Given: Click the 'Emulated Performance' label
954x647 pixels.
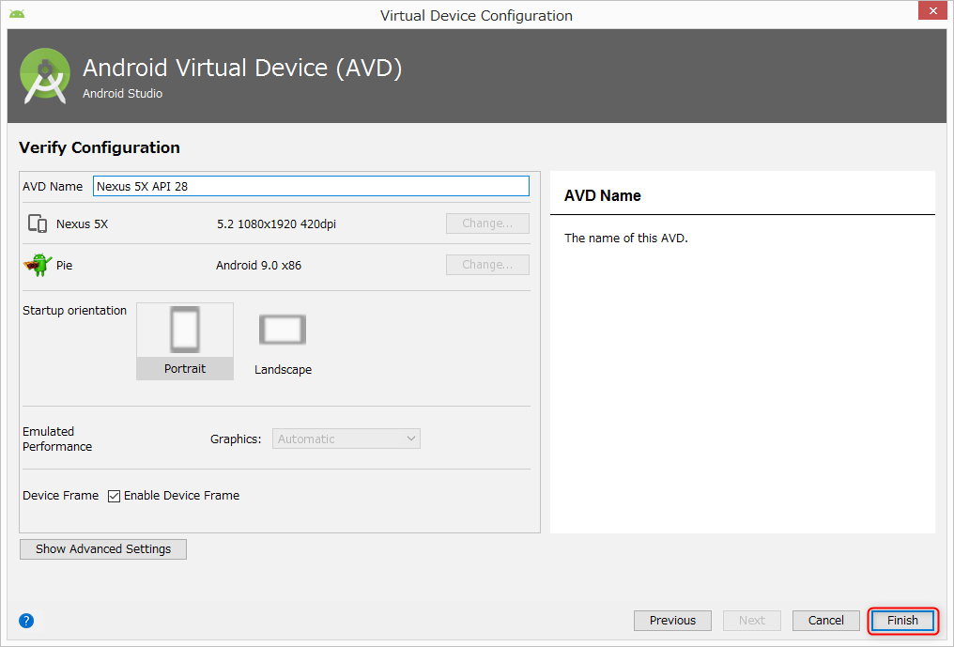Looking at the screenshot, I should tap(57, 439).
